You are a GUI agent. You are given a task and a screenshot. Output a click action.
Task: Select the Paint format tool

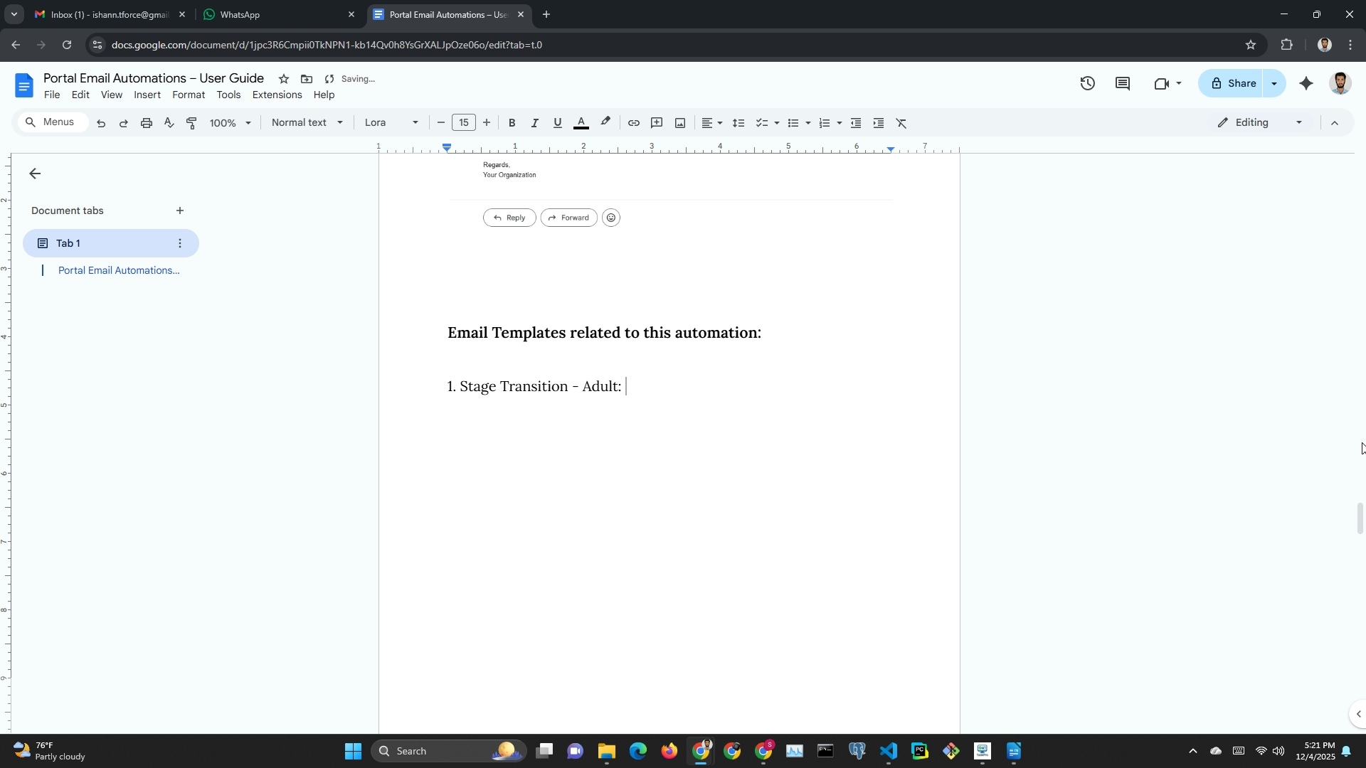point(191,123)
